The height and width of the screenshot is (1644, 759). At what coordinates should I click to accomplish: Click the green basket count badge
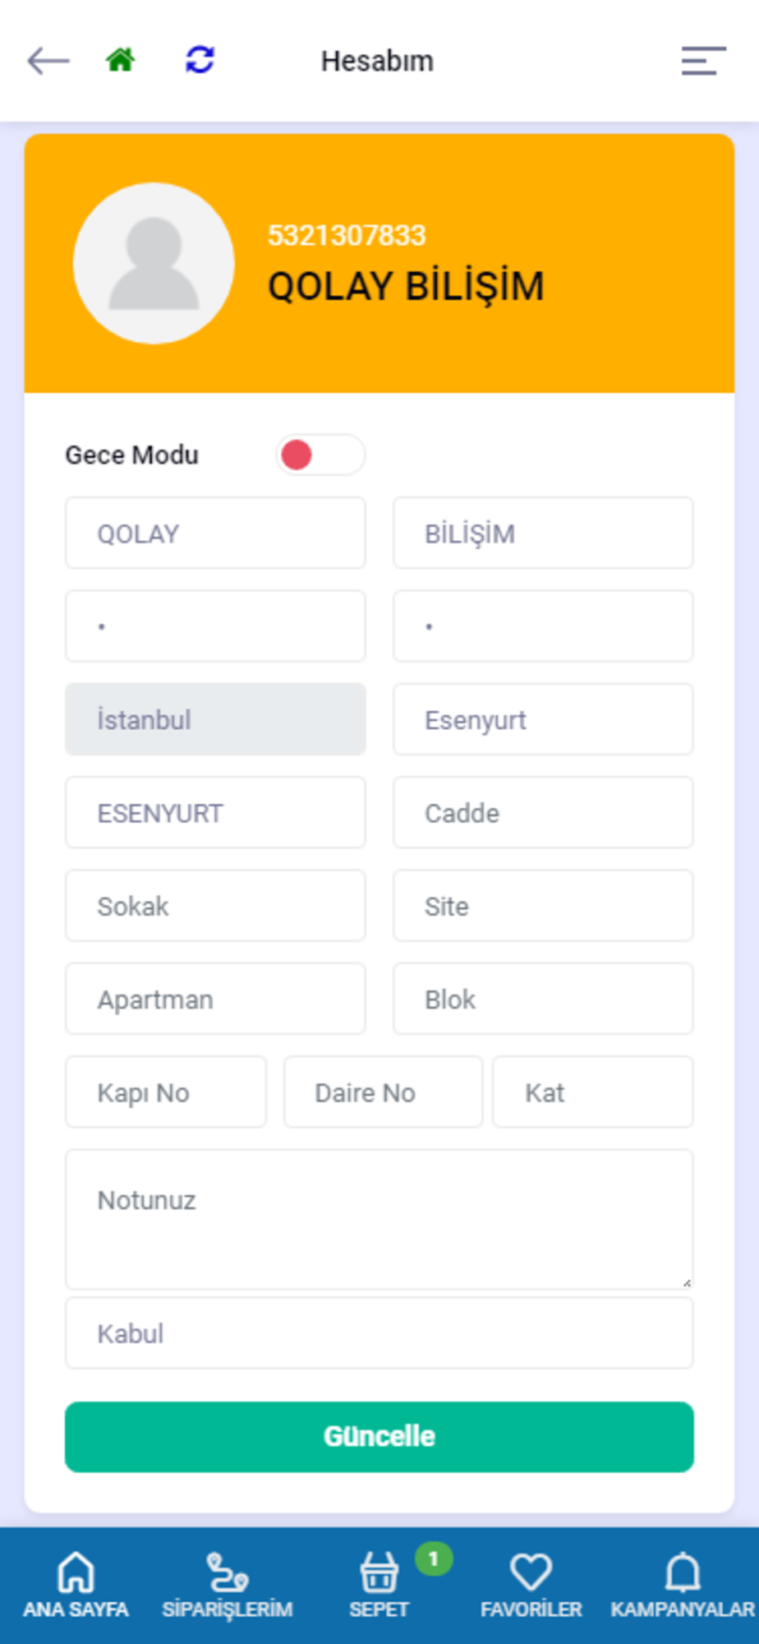[x=434, y=1559]
